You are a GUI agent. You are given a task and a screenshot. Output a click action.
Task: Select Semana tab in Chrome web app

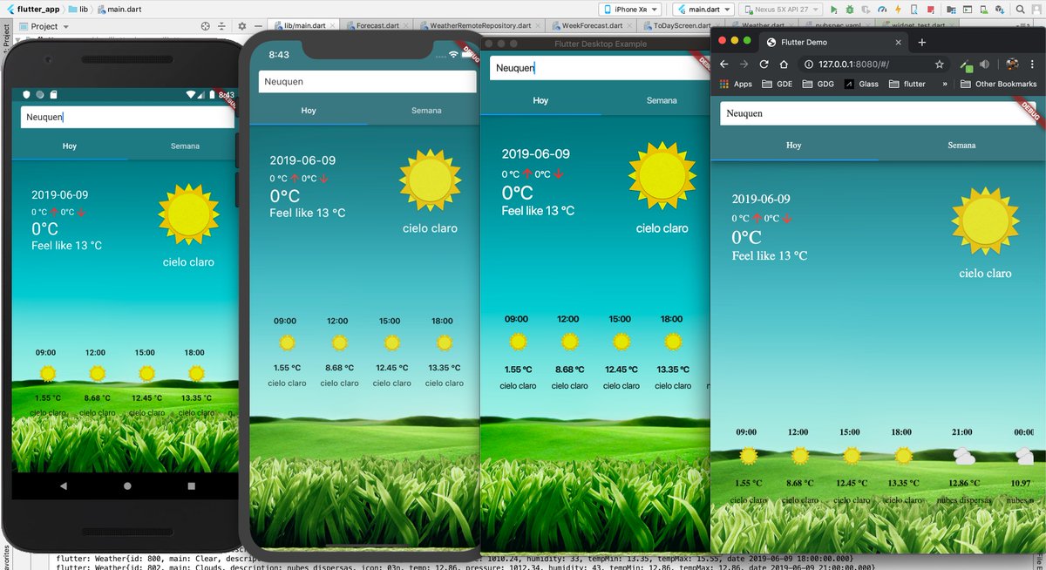click(962, 146)
